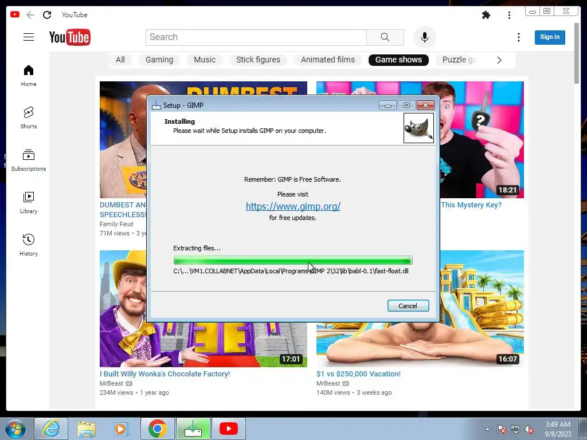This screenshot has width=587, height=440.
Task: Show hidden tray icons arrow
Action: point(487,429)
